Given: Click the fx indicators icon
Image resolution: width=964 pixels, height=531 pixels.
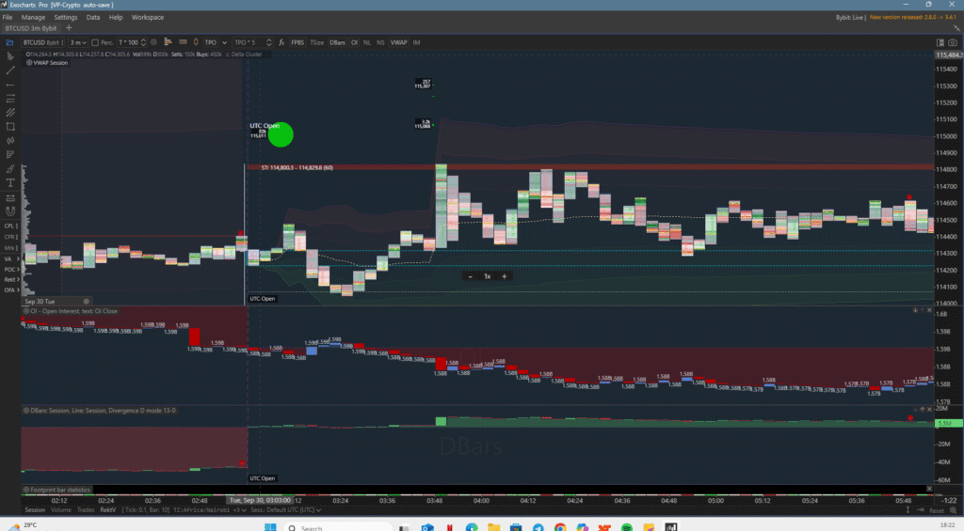Looking at the screenshot, I should coord(281,42).
